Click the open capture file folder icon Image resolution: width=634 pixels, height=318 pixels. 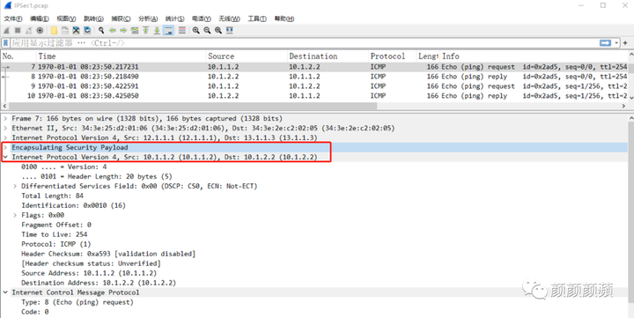(x=54, y=30)
